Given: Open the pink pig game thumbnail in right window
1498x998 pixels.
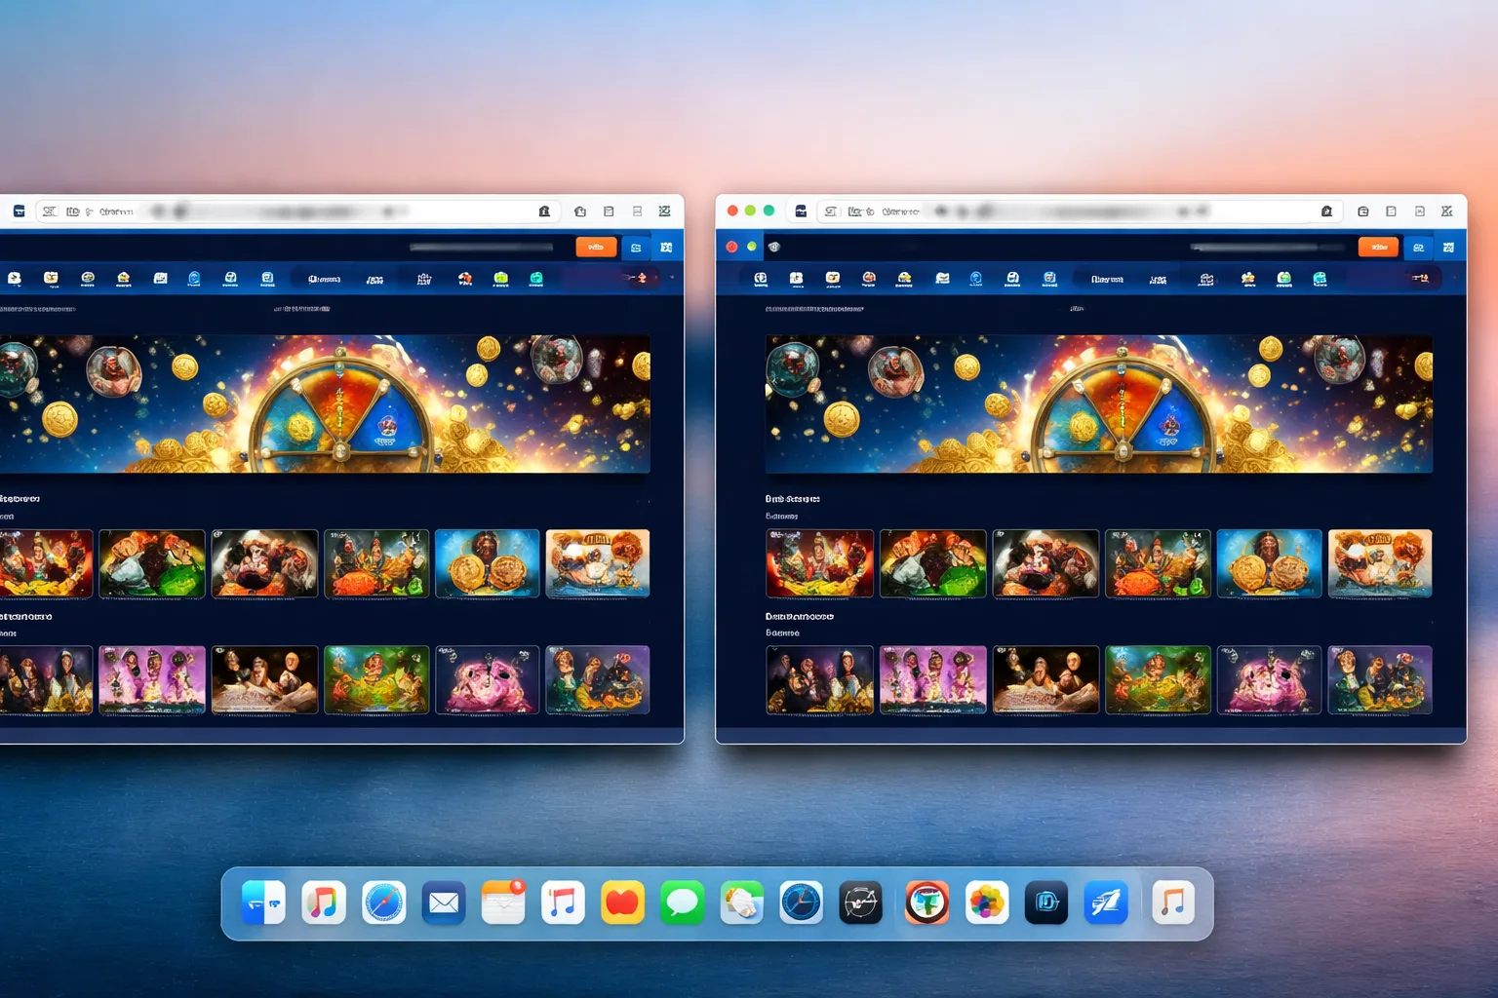Looking at the screenshot, I should (x=1269, y=680).
